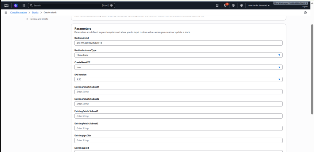Image resolution: width=314 pixels, height=152 pixels.
Task: Click the AWS logo home icon
Action: click(x=6, y=6)
